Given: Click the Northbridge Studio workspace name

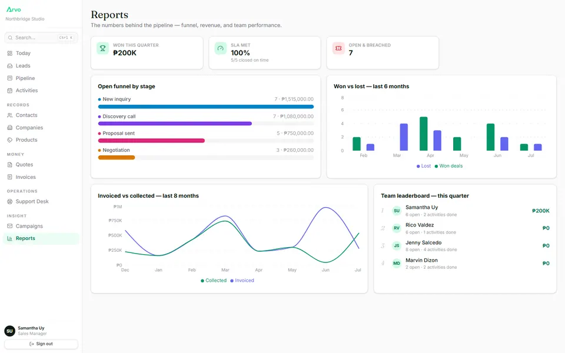Looking at the screenshot, I should (25, 19).
